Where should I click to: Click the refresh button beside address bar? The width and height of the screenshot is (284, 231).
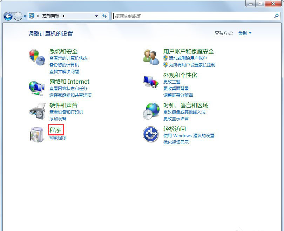pyautogui.click(x=104, y=16)
